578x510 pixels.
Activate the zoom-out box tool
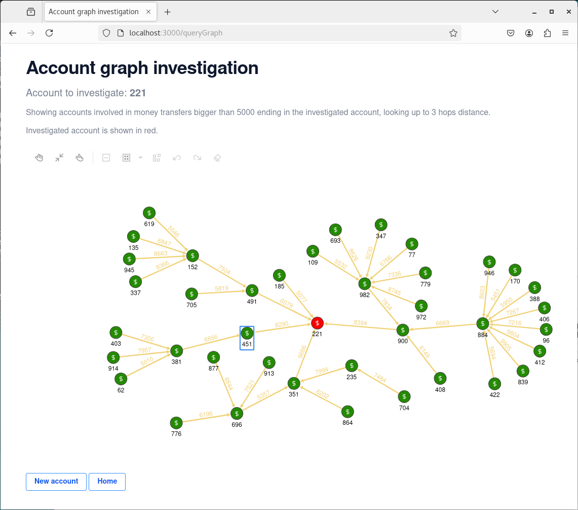point(106,158)
